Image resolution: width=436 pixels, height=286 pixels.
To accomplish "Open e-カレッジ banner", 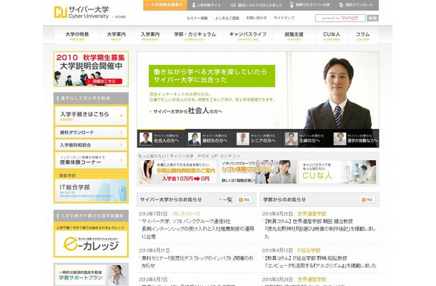I will click(x=91, y=243).
